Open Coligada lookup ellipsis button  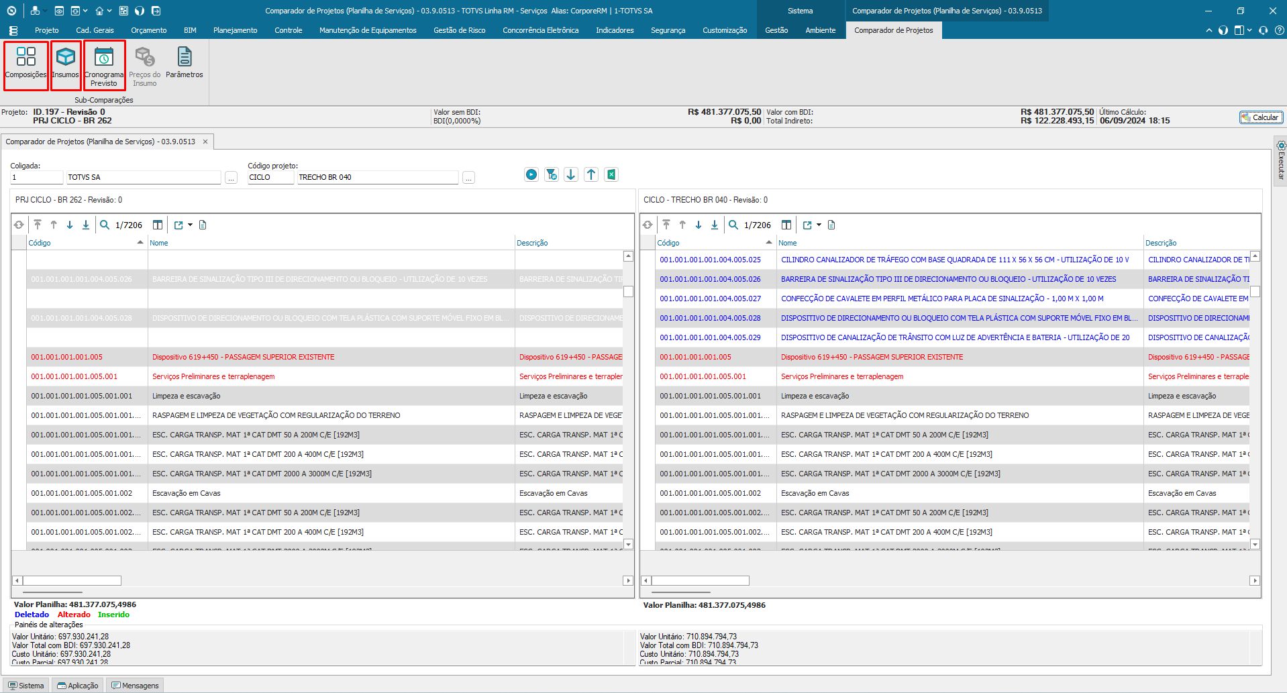click(231, 177)
